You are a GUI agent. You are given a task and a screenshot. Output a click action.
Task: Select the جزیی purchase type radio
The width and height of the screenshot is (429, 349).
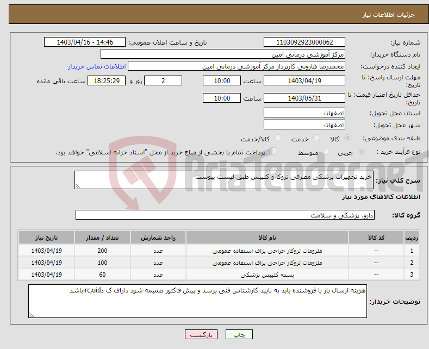[x=361, y=151]
